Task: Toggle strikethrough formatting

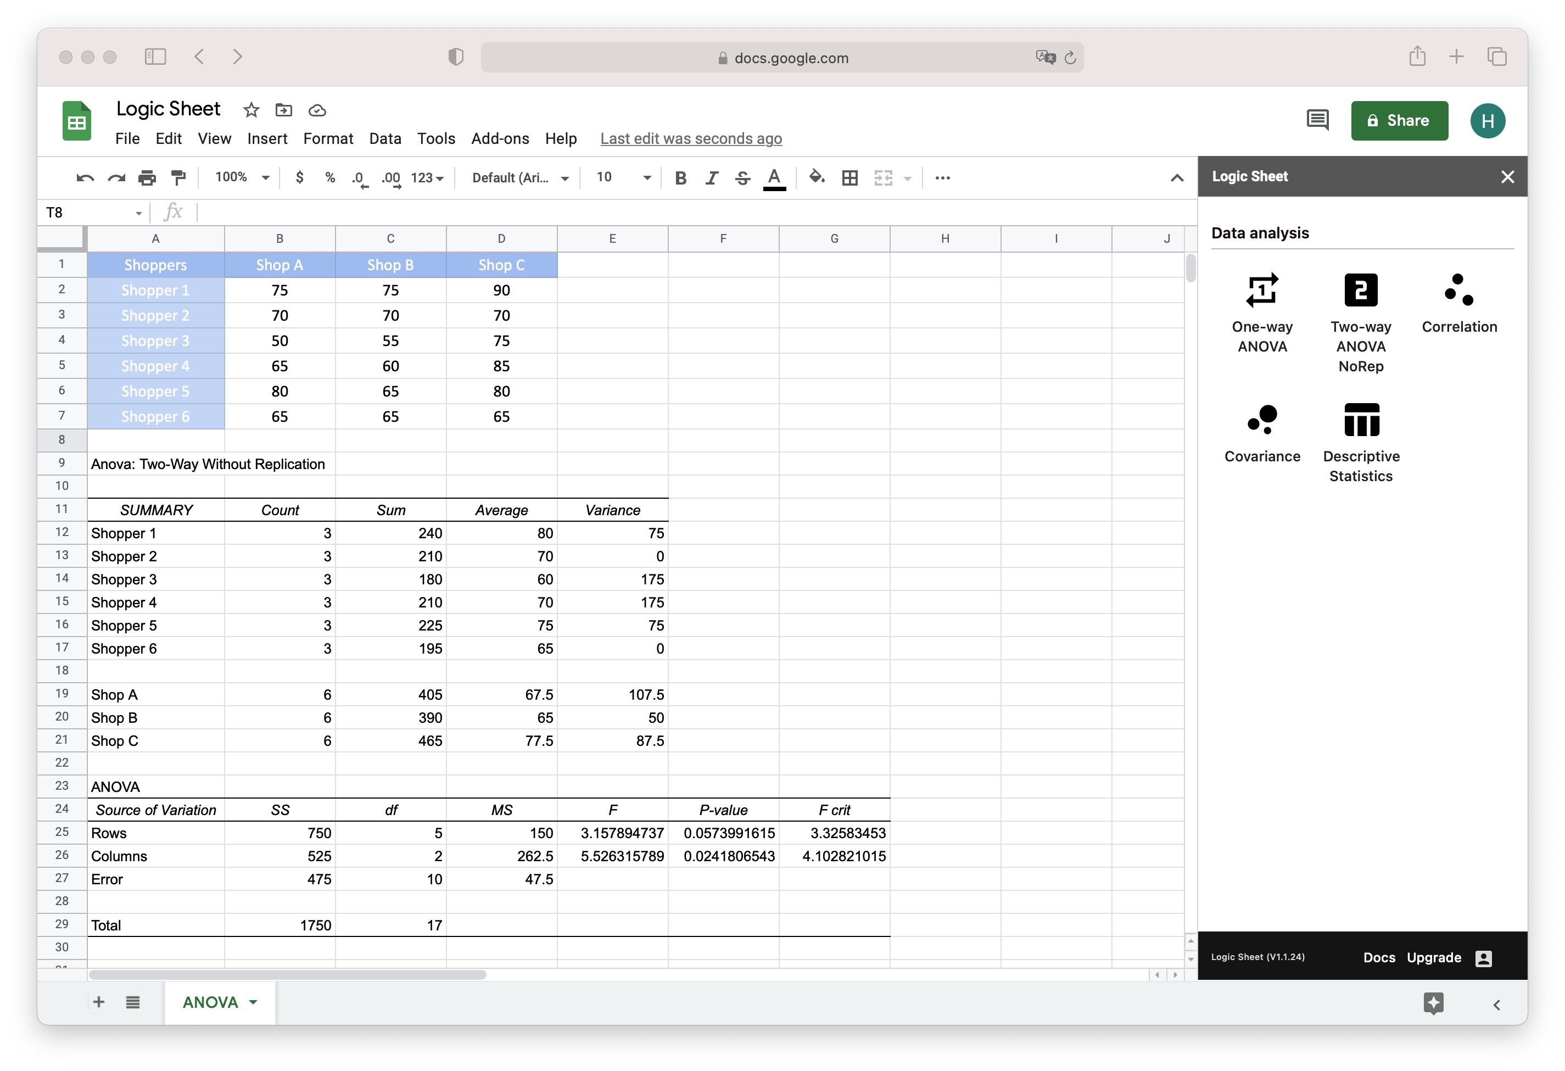Action: (x=742, y=178)
